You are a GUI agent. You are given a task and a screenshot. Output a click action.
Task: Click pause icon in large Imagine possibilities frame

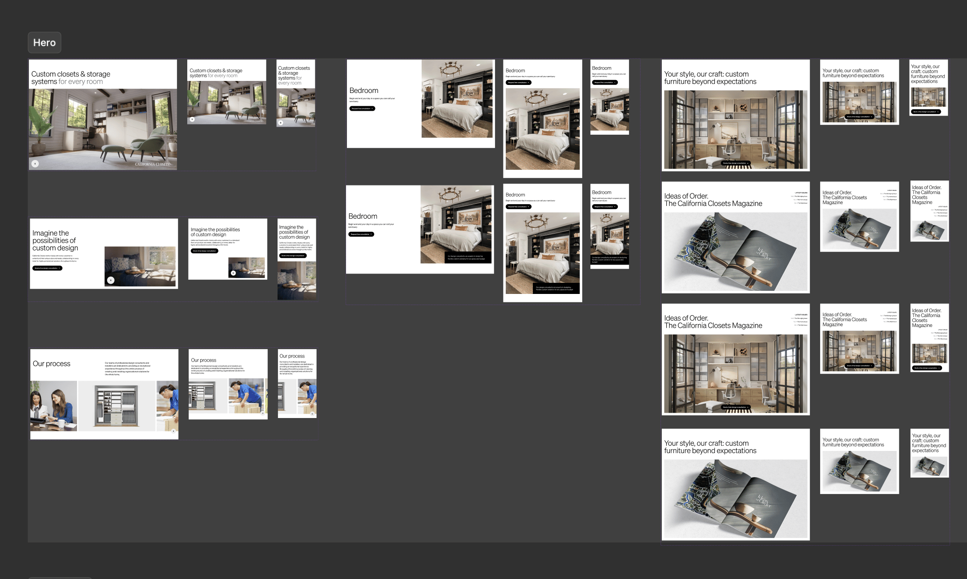click(111, 280)
